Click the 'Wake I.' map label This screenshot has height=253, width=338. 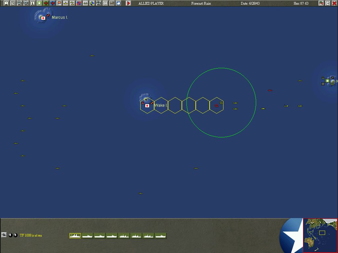[161, 105]
